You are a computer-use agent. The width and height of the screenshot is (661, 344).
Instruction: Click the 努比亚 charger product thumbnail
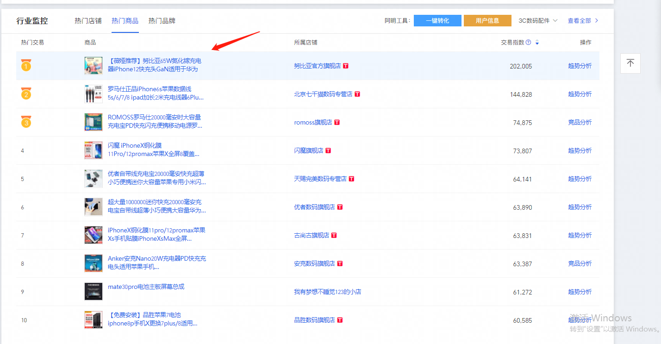coord(94,66)
